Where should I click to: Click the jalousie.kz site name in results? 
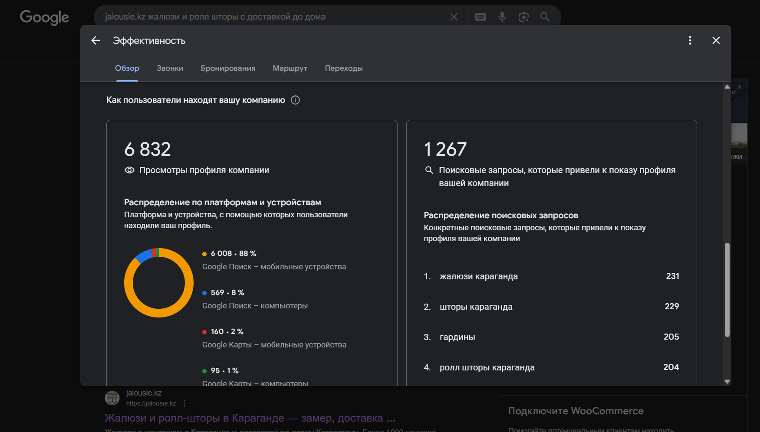144,393
